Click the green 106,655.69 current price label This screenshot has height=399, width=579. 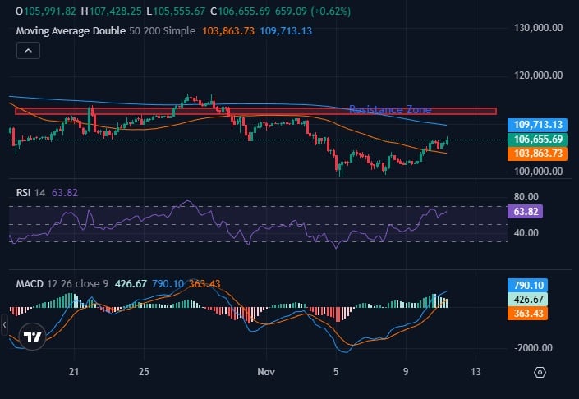coord(538,140)
